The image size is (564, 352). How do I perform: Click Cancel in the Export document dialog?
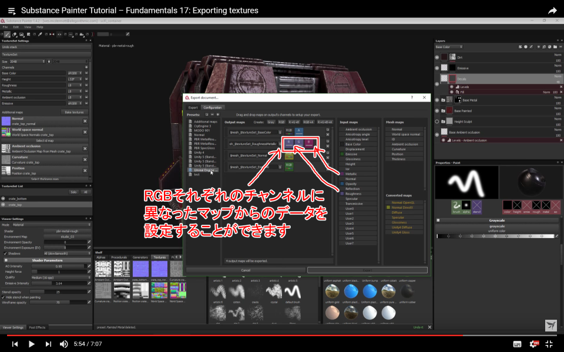coord(246,270)
